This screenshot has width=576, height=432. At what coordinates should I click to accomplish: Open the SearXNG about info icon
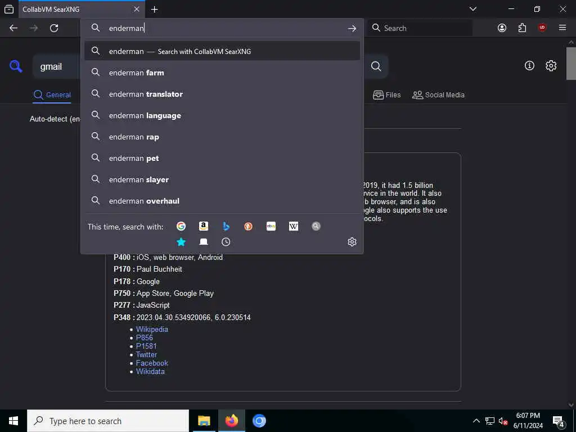click(529, 66)
